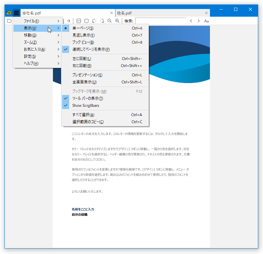
Task: Expand the ズーム(Z) submenu
Action: pos(37,42)
